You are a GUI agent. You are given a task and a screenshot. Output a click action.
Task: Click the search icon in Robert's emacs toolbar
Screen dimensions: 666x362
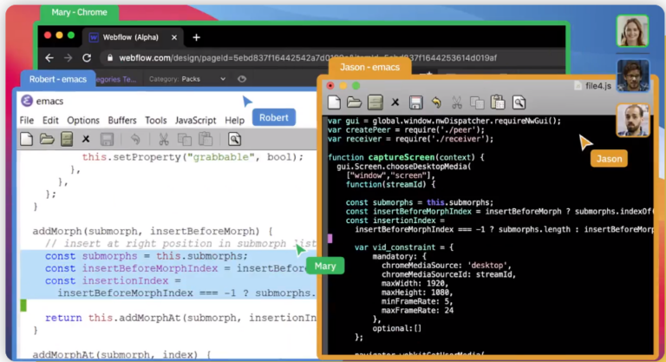tap(234, 139)
